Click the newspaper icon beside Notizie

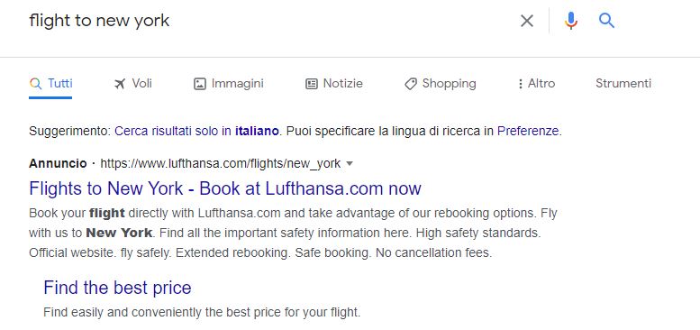311,84
